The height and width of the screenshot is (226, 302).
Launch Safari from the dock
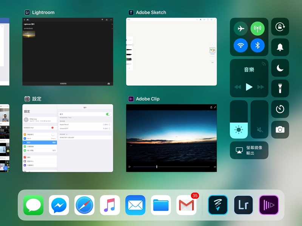click(84, 205)
